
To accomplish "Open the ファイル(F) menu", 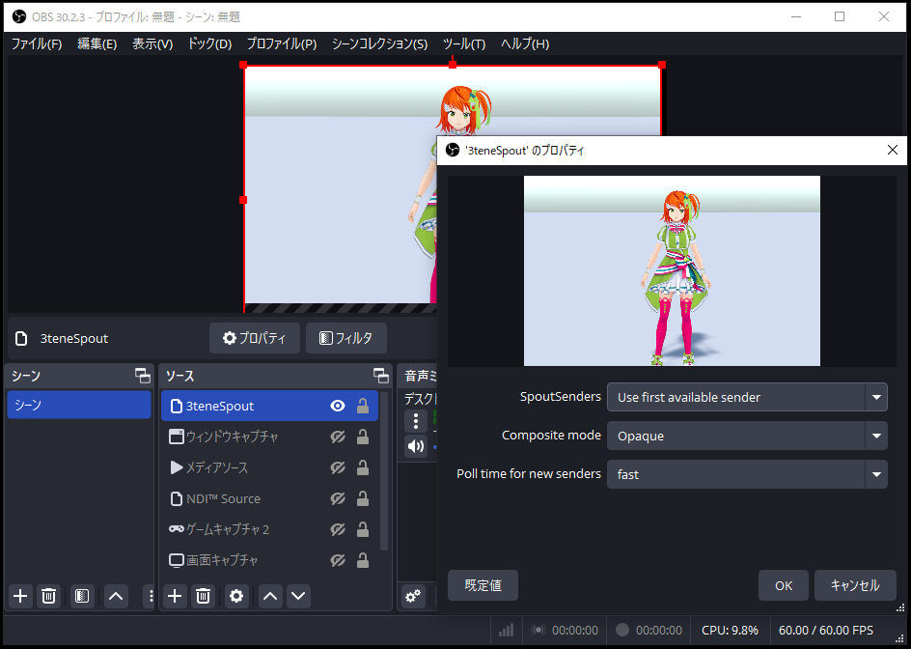I will (37, 43).
